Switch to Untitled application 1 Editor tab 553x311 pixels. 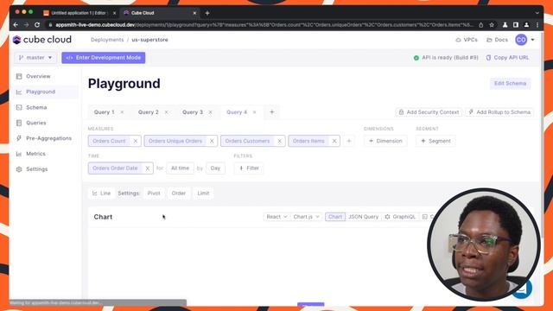pos(79,13)
